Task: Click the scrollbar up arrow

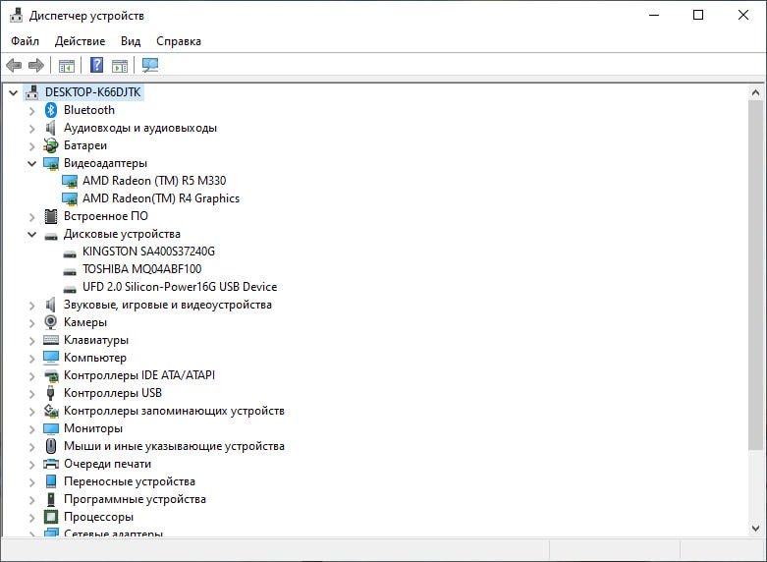Action: (755, 92)
